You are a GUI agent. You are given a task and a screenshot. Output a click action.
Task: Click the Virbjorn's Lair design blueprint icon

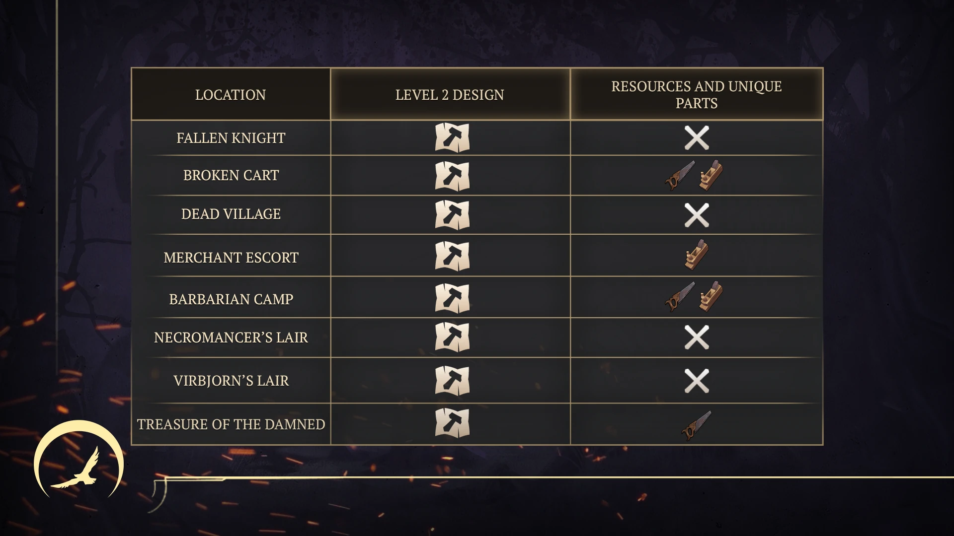point(452,381)
